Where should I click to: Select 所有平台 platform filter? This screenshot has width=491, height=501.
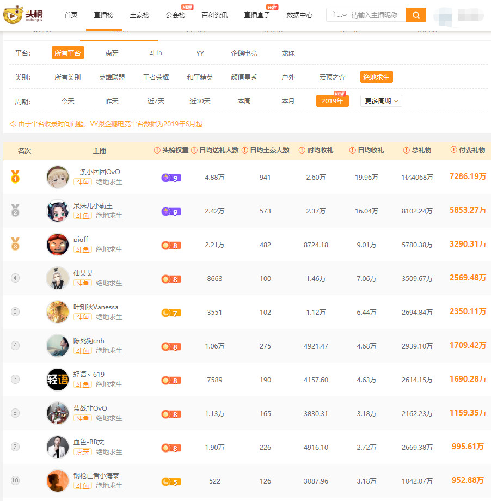pyautogui.click(x=67, y=53)
